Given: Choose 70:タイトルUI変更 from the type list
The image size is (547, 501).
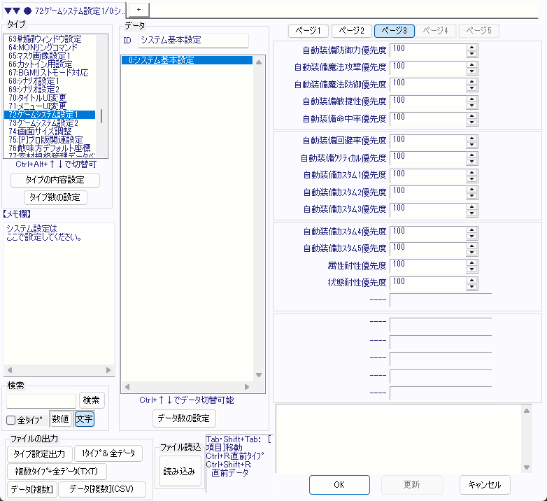Looking at the screenshot, I should tap(38, 97).
